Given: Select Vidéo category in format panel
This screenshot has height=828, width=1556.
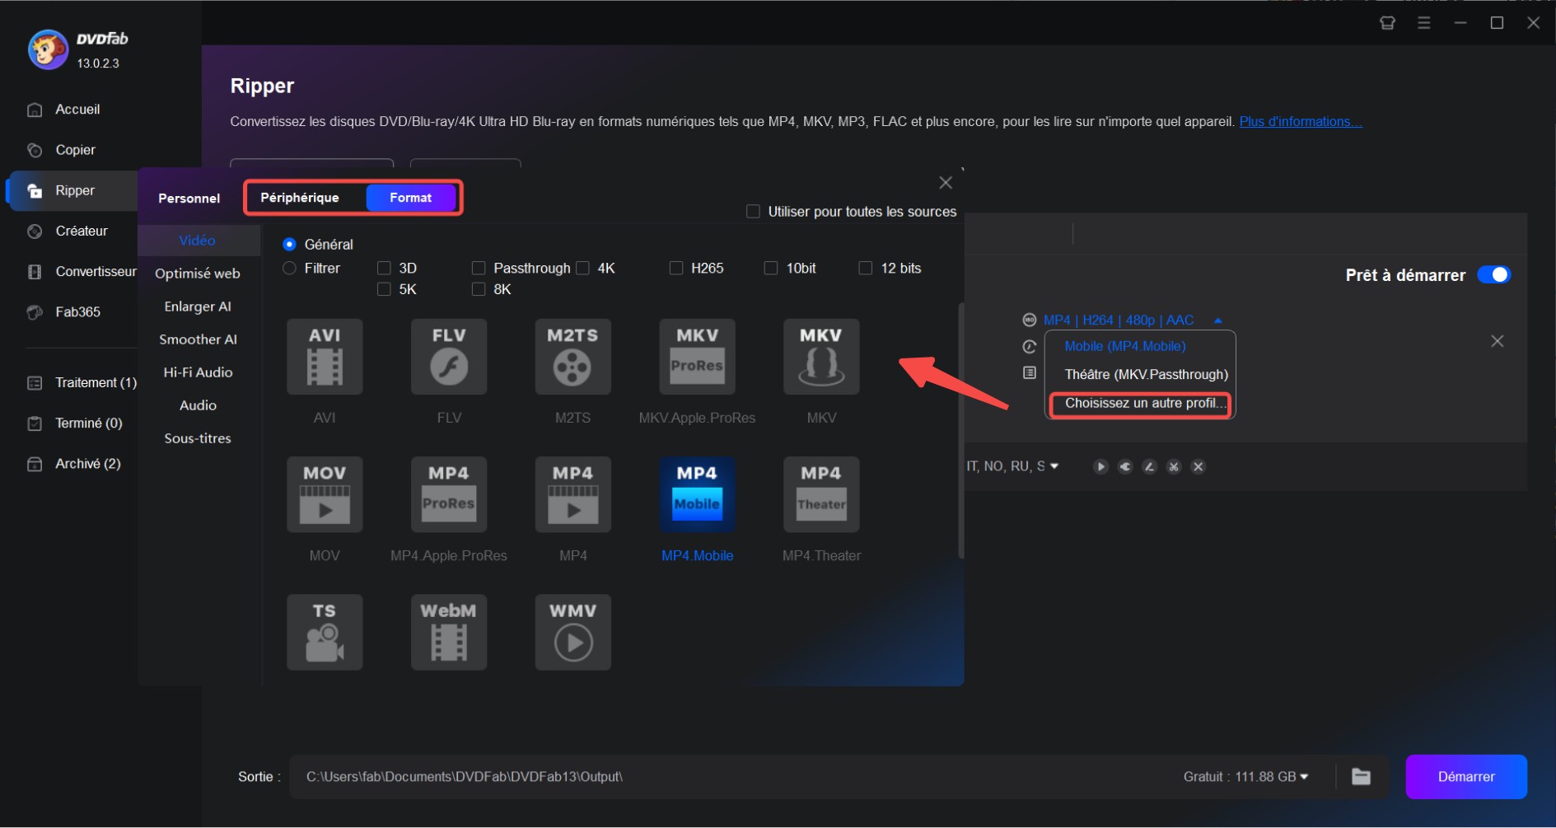Looking at the screenshot, I should coord(198,241).
